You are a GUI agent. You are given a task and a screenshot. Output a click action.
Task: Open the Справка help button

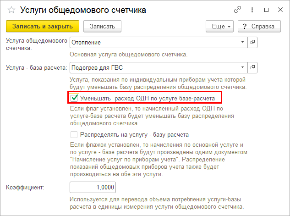[x=259, y=26]
